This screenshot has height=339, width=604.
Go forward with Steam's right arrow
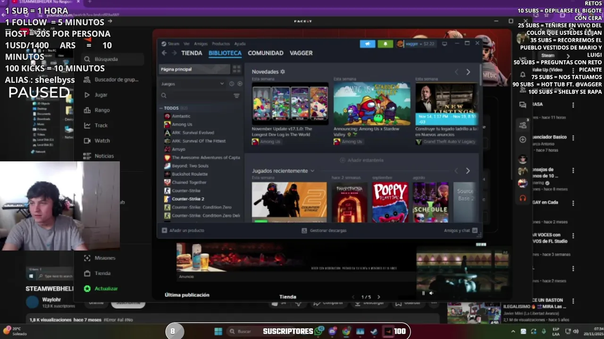[174, 53]
